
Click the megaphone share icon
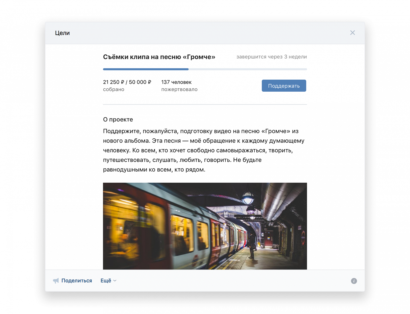[x=56, y=281]
